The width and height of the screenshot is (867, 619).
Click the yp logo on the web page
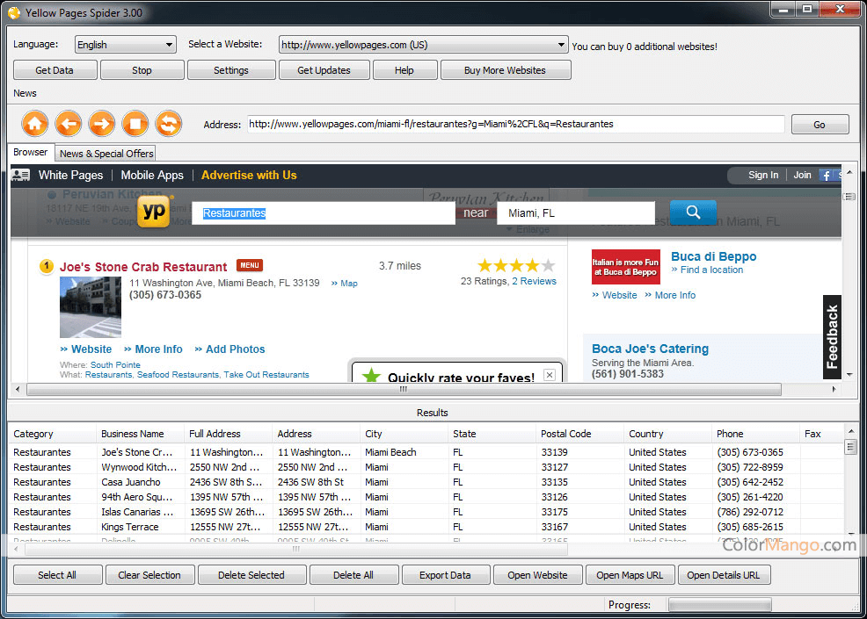coord(154,212)
